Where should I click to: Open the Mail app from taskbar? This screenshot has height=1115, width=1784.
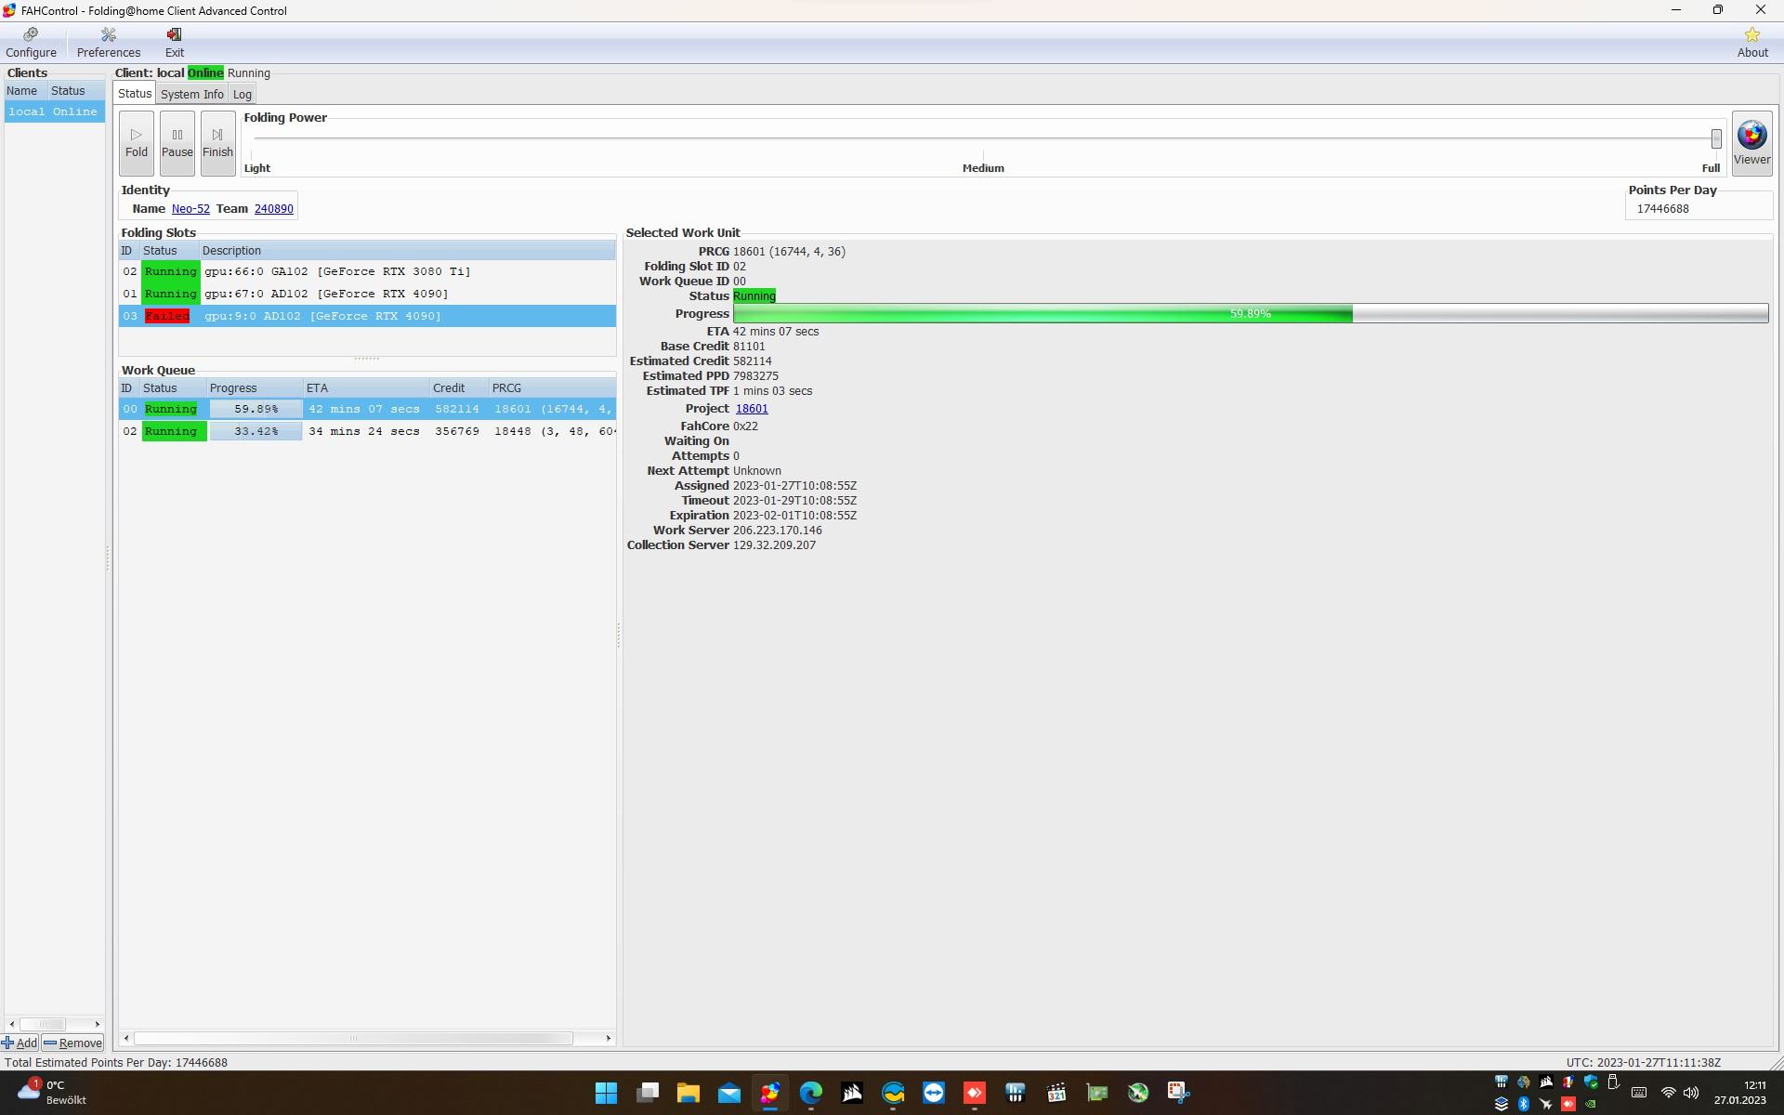728,1093
